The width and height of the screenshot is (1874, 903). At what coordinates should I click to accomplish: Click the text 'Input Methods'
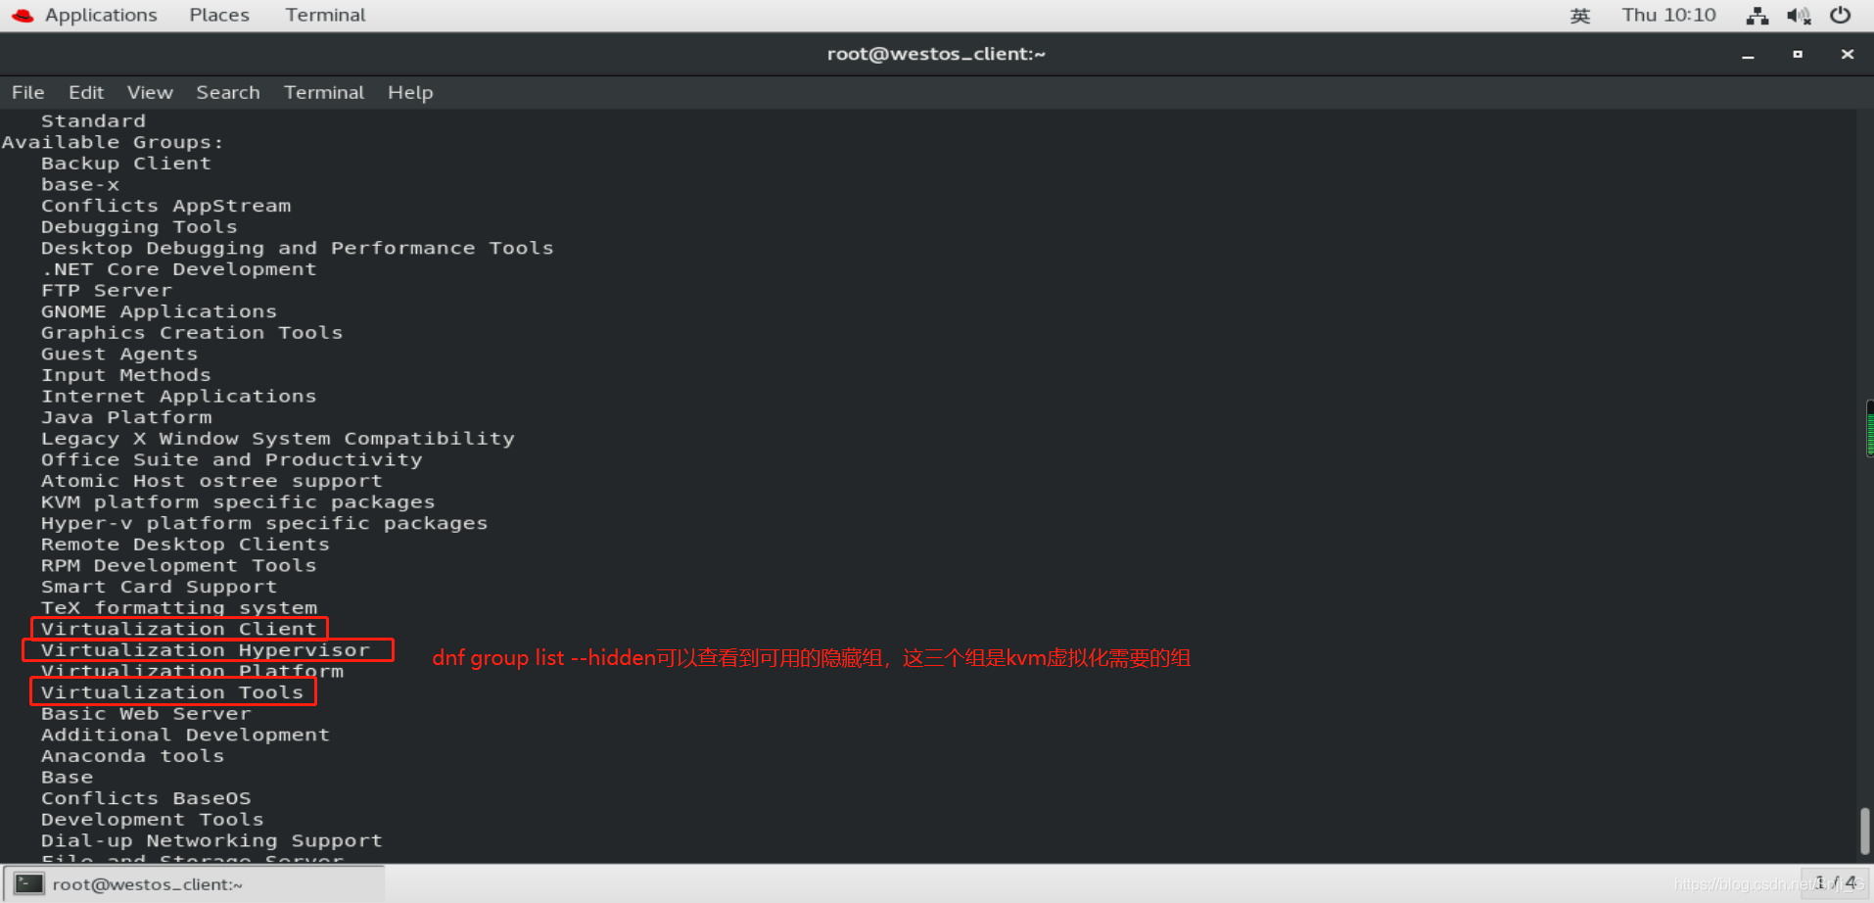[125, 375]
